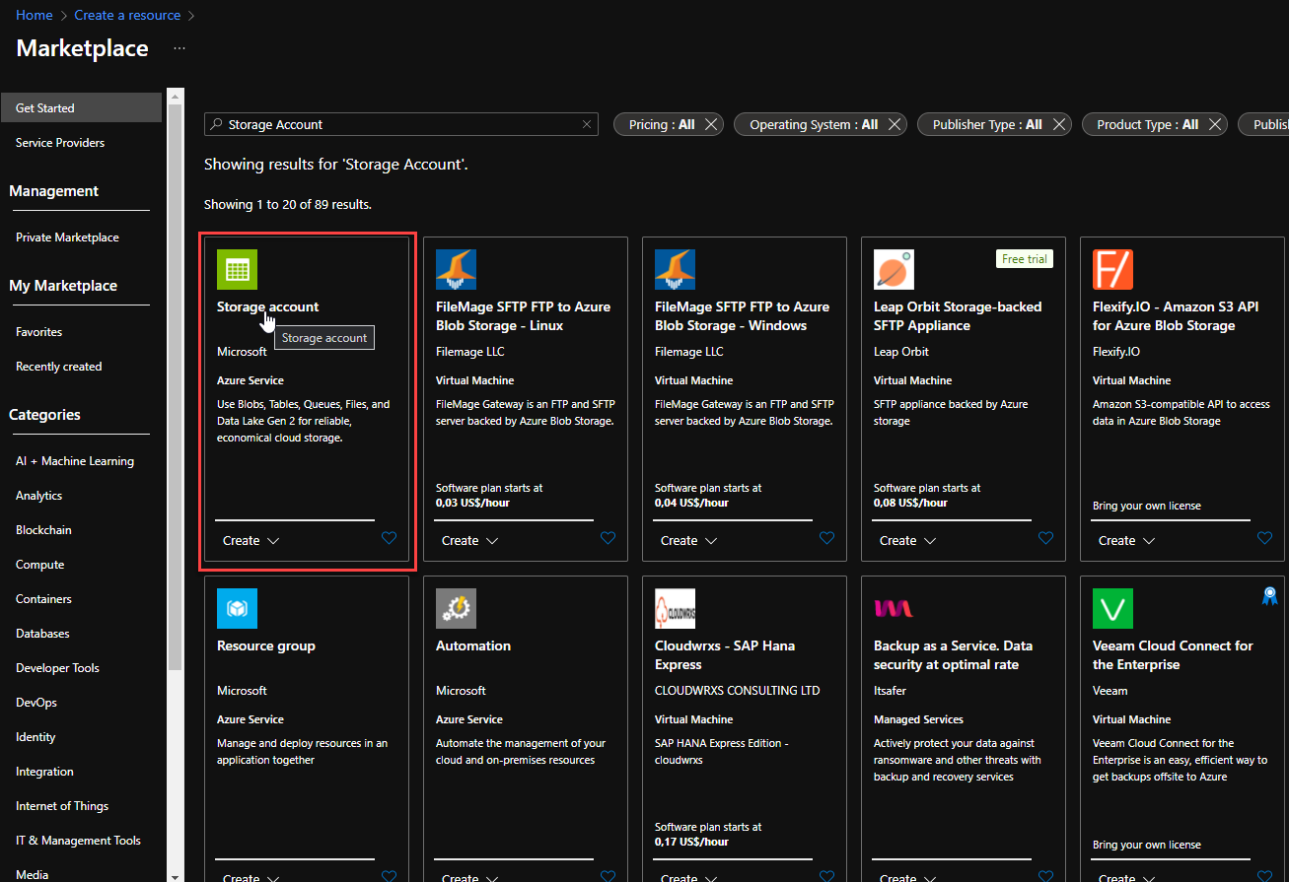Select the Databases category
This screenshot has height=882, width=1289.
(x=42, y=634)
